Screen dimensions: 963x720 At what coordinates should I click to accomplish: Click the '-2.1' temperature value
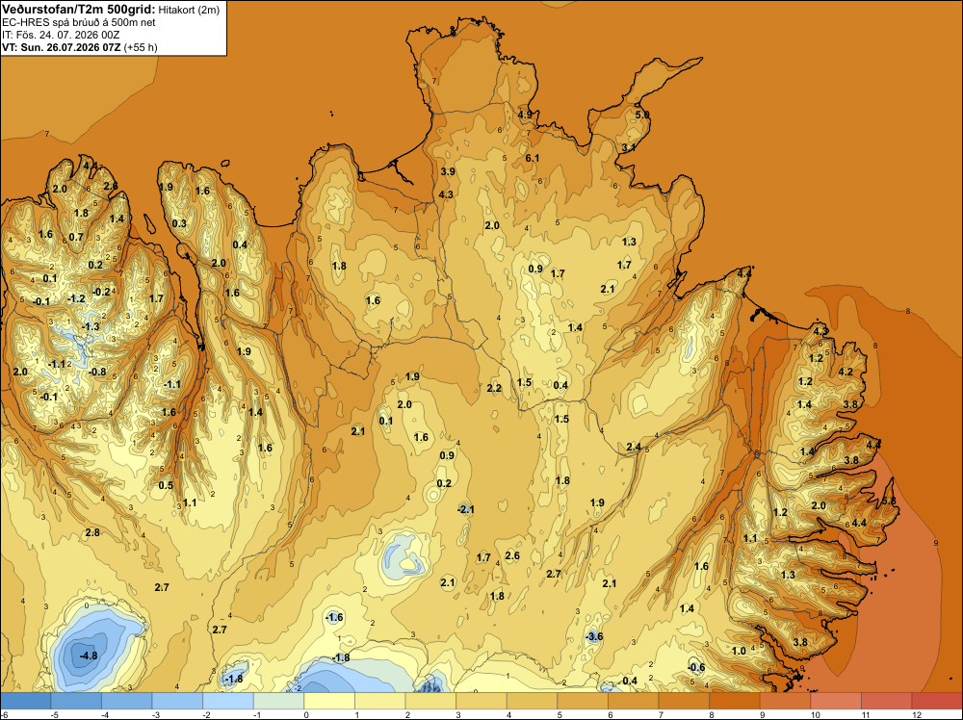[x=466, y=509]
